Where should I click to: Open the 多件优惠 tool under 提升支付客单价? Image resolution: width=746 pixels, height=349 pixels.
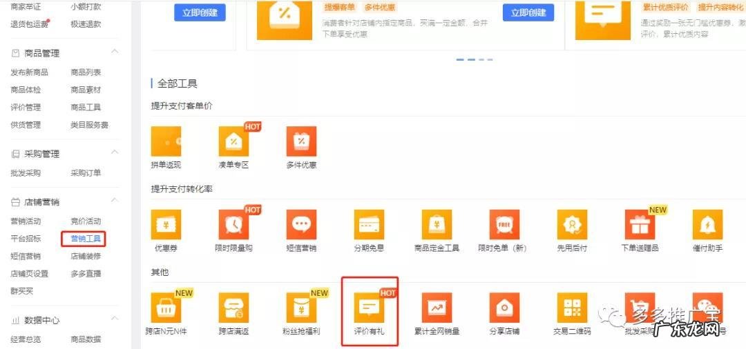tap(301, 141)
